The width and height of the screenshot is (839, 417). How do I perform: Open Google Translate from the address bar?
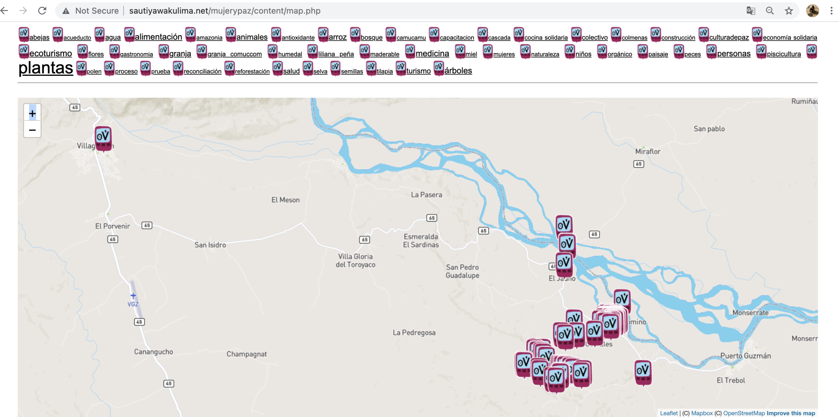[750, 10]
